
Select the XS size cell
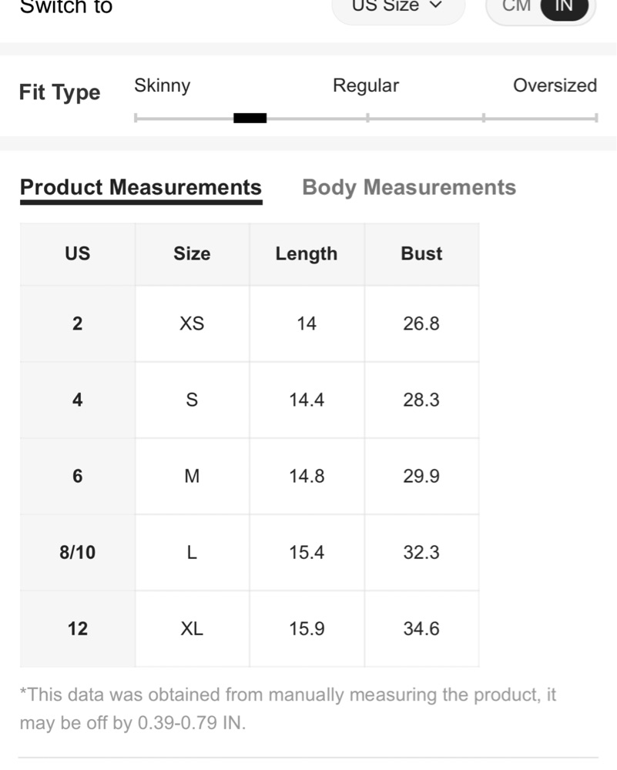click(192, 323)
